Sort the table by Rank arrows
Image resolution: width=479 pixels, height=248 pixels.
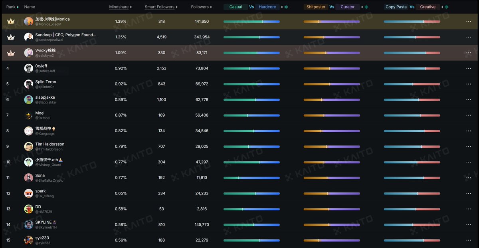[18, 7]
